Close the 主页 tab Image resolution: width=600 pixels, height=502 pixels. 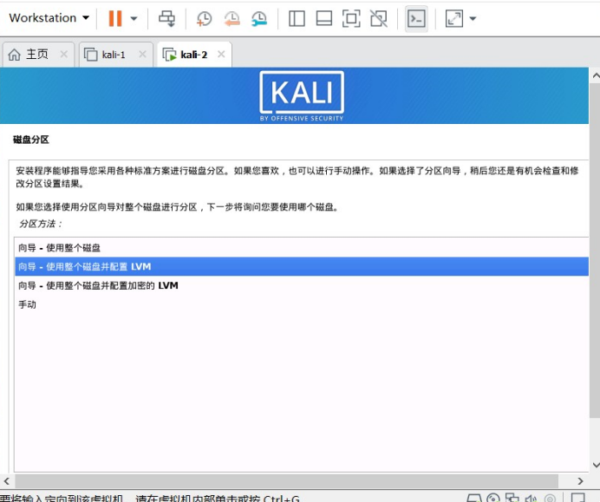(64, 55)
